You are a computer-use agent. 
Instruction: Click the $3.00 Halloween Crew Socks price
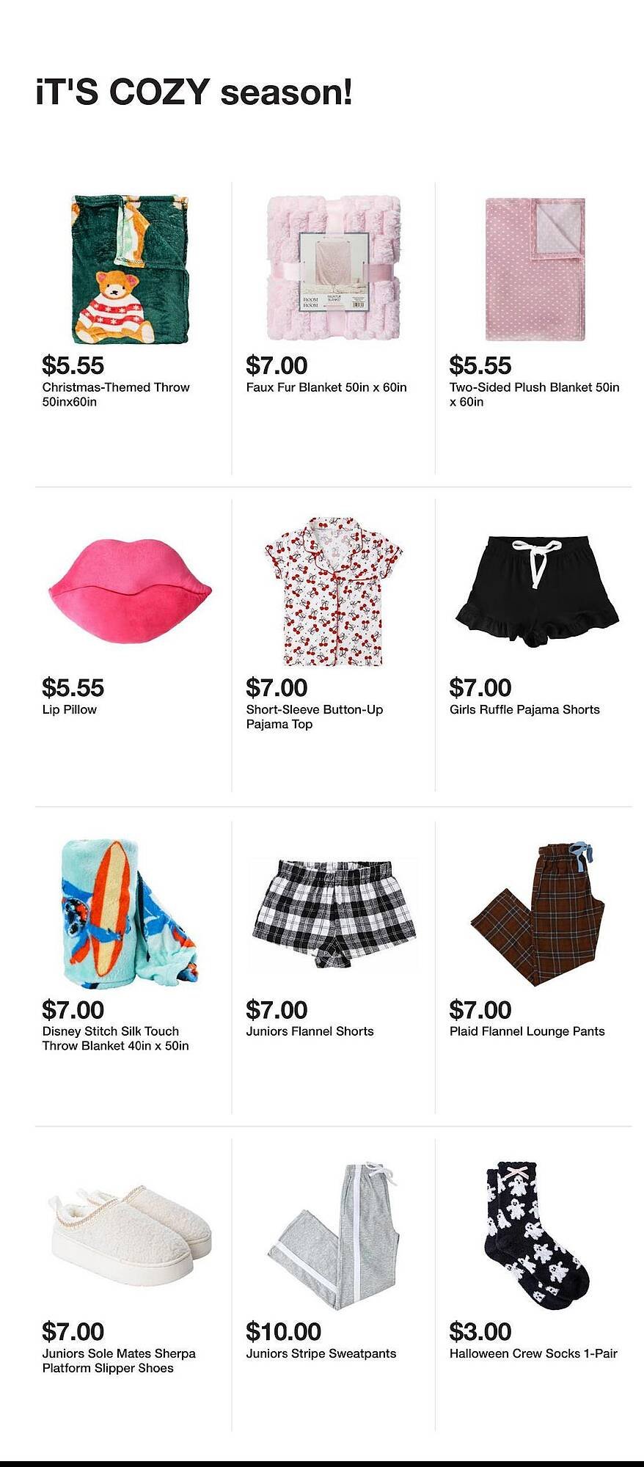[x=480, y=1331]
